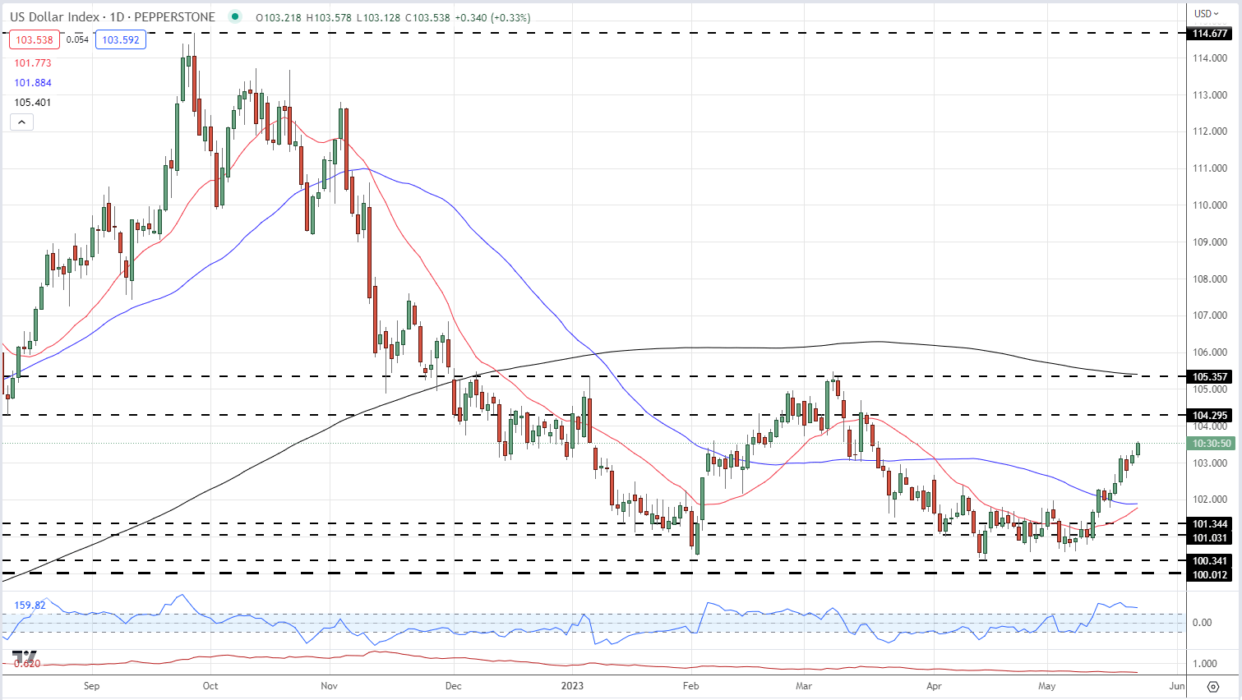Click the 101.344 horizontal line label
1242x700 pixels.
pos(1211,524)
